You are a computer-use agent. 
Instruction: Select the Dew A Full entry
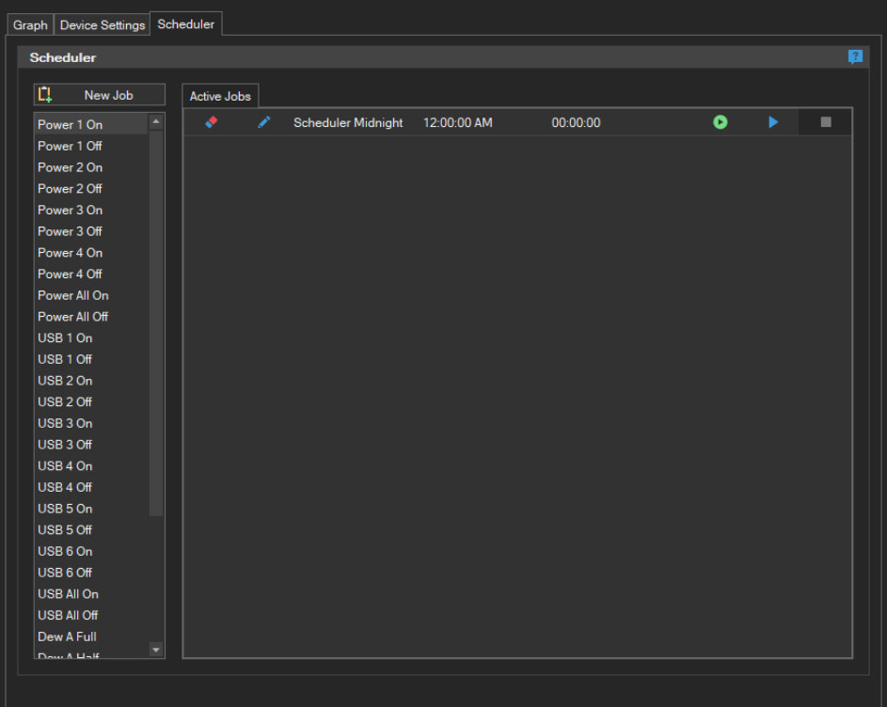tap(91, 636)
